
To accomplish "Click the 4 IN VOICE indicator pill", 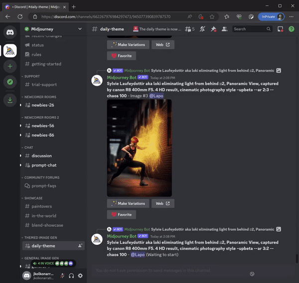I will click(53, 264).
